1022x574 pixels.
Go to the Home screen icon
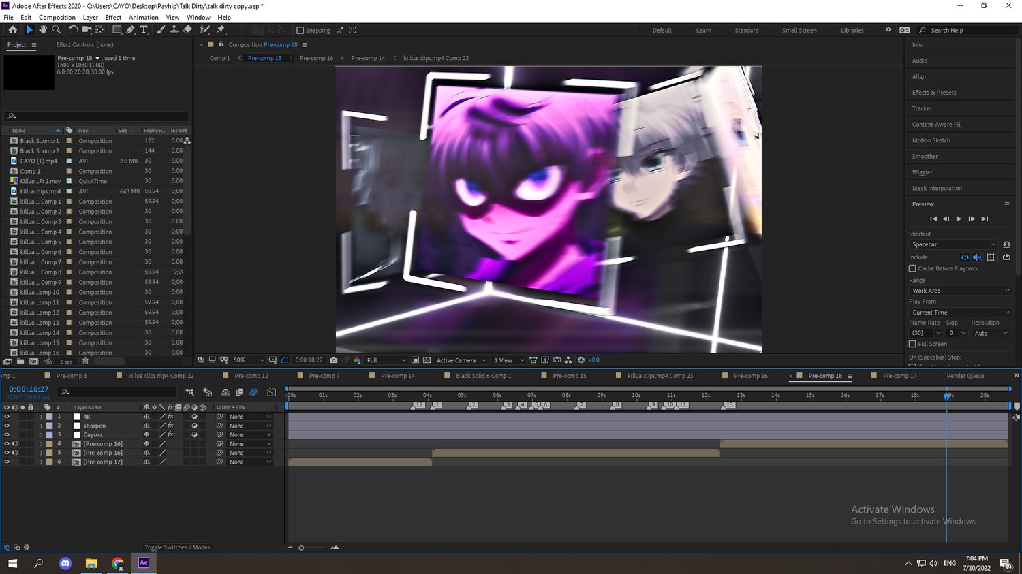(x=12, y=30)
